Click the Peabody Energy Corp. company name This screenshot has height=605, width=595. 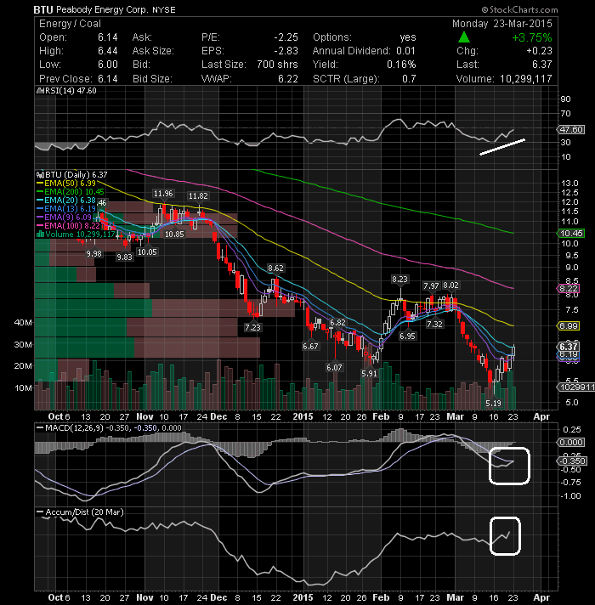pyautogui.click(x=102, y=9)
